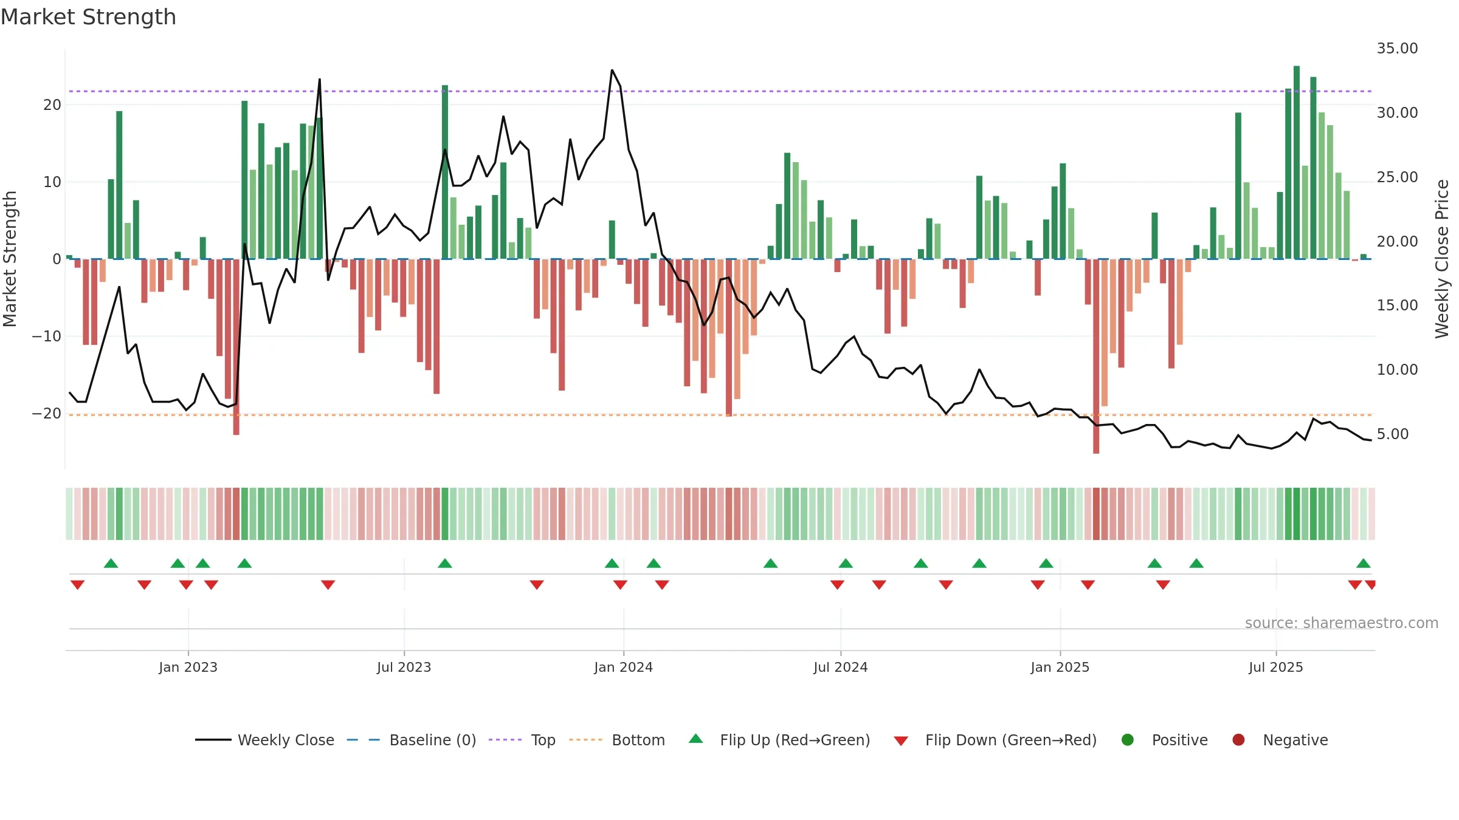This screenshot has width=1459, height=820.
Task: Click the Market Strength chart title
Action: (x=88, y=17)
